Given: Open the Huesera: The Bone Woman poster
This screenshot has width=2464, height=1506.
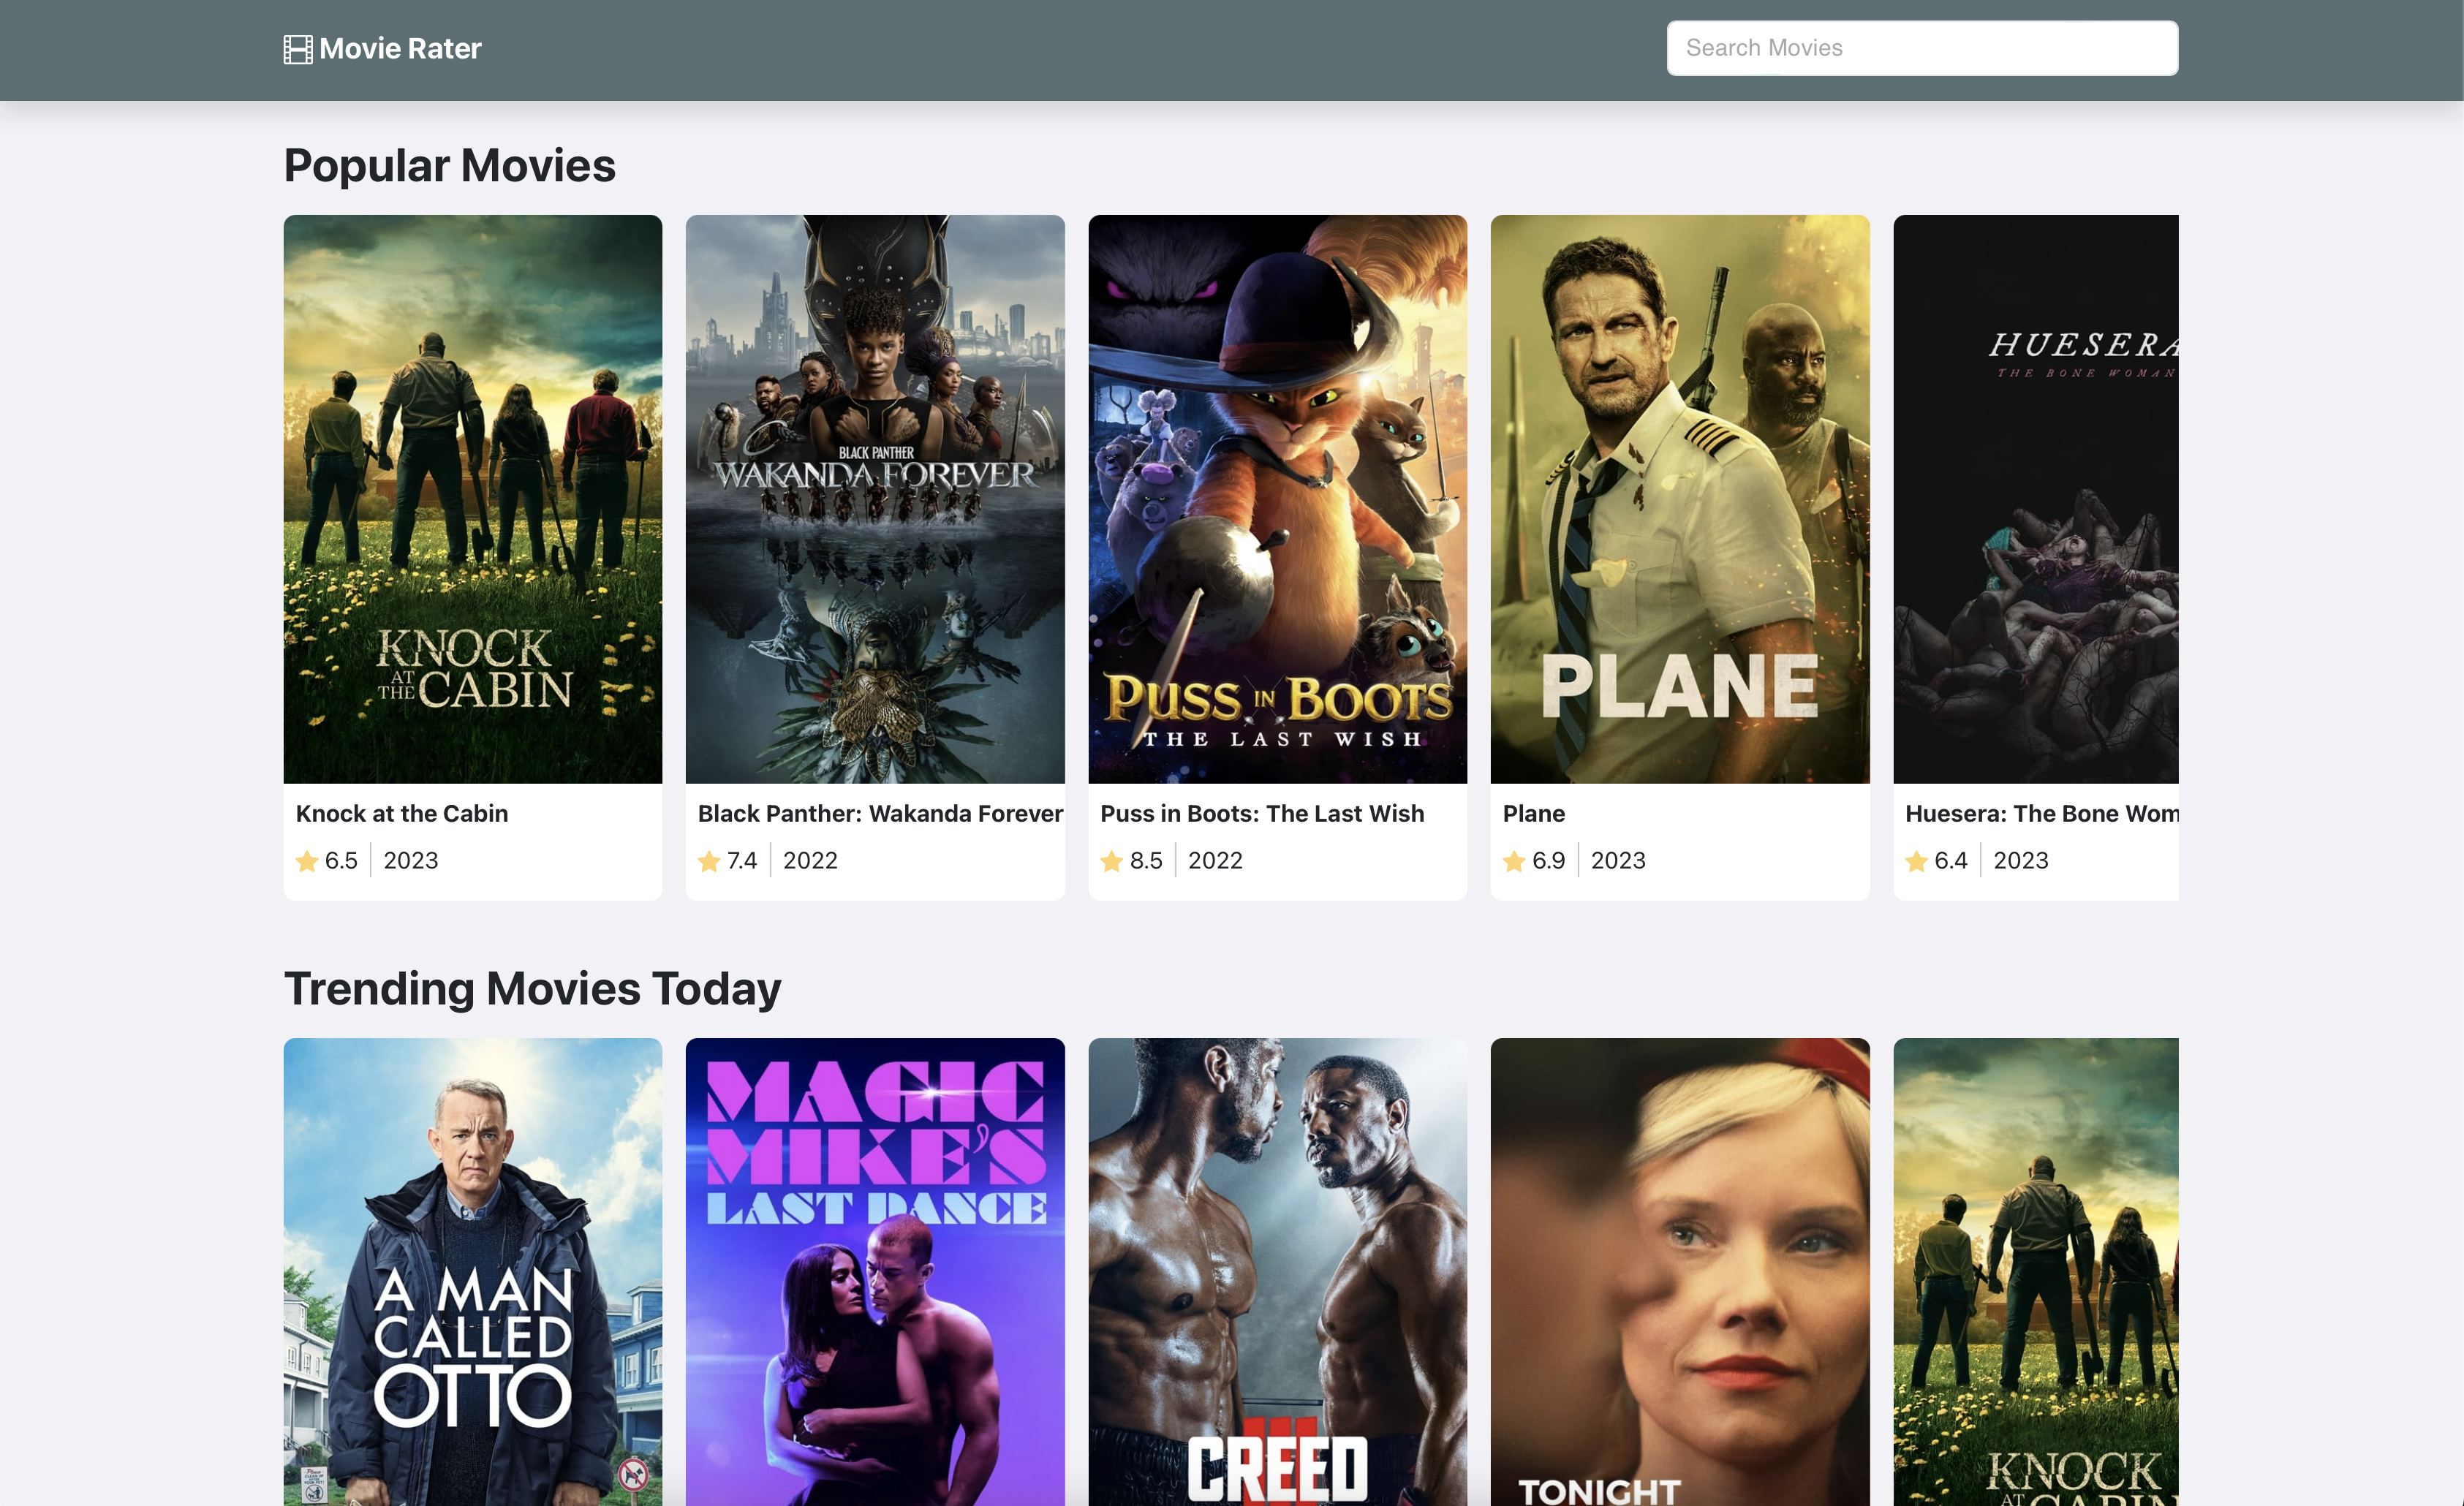Looking at the screenshot, I should click(x=2036, y=499).
